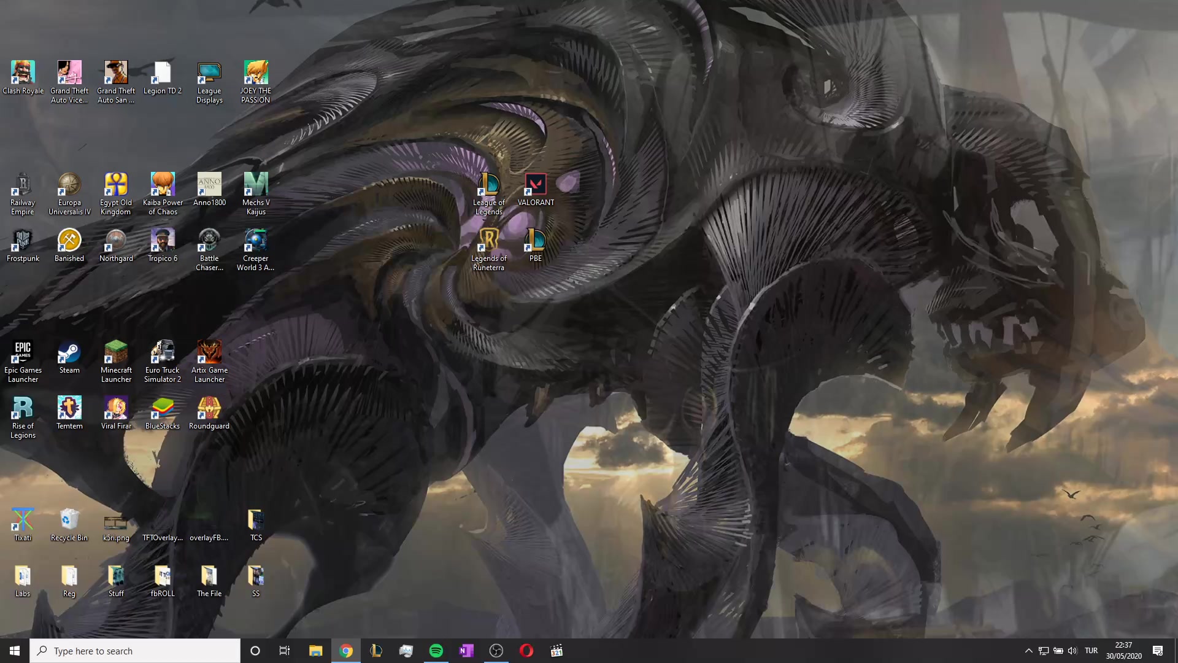Select the Legends of Runeterra icon
The image size is (1178, 663).
[x=489, y=250]
